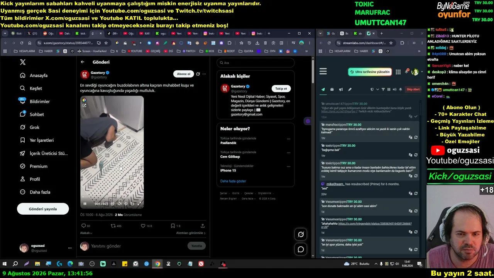Screen dimensions: 494x278
Task: Toggle picture-in-picture on the video player
Action: tap(132, 203)
